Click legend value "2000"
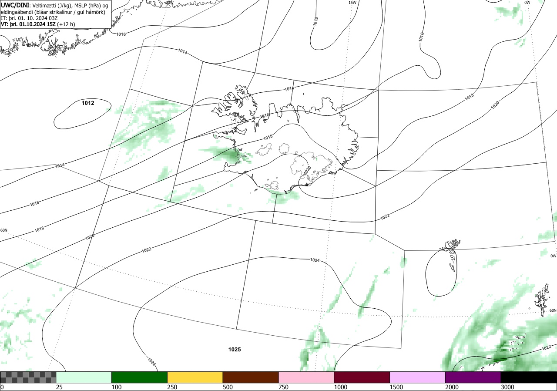The height and width of the screenshot is (391, 557). tap(452, 387)
